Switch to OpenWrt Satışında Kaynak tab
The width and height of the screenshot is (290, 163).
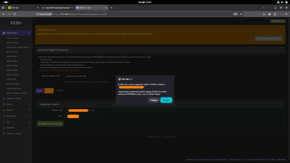(x=57, y=8)
